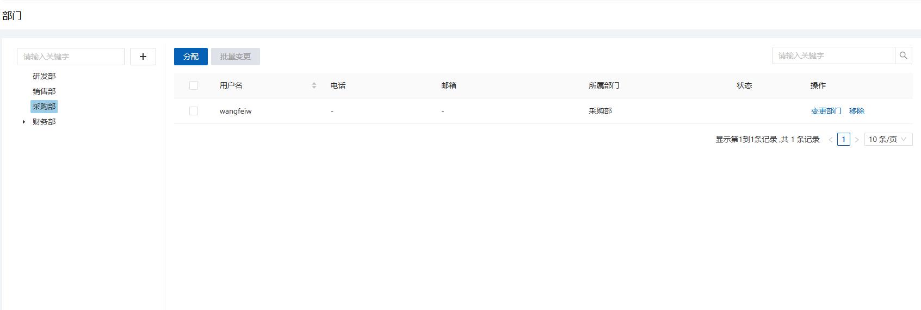Select 采购部 in department tree

point(44,107)
